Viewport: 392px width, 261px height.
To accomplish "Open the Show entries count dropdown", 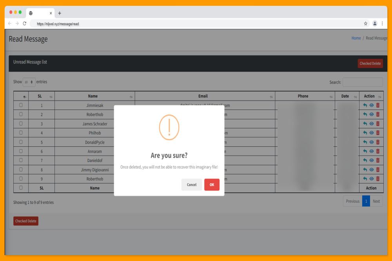I will 29,82.
